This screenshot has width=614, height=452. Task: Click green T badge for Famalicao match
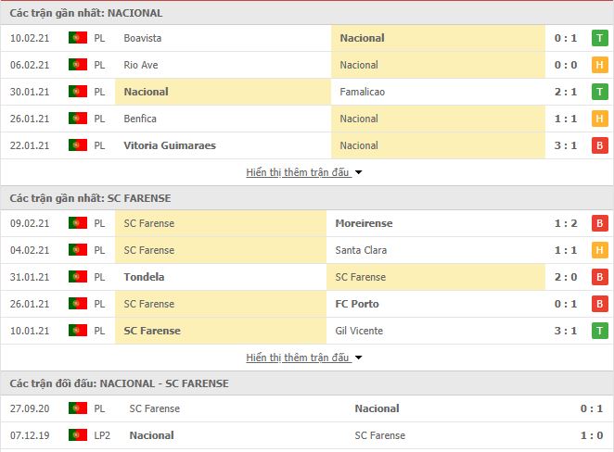599,92
